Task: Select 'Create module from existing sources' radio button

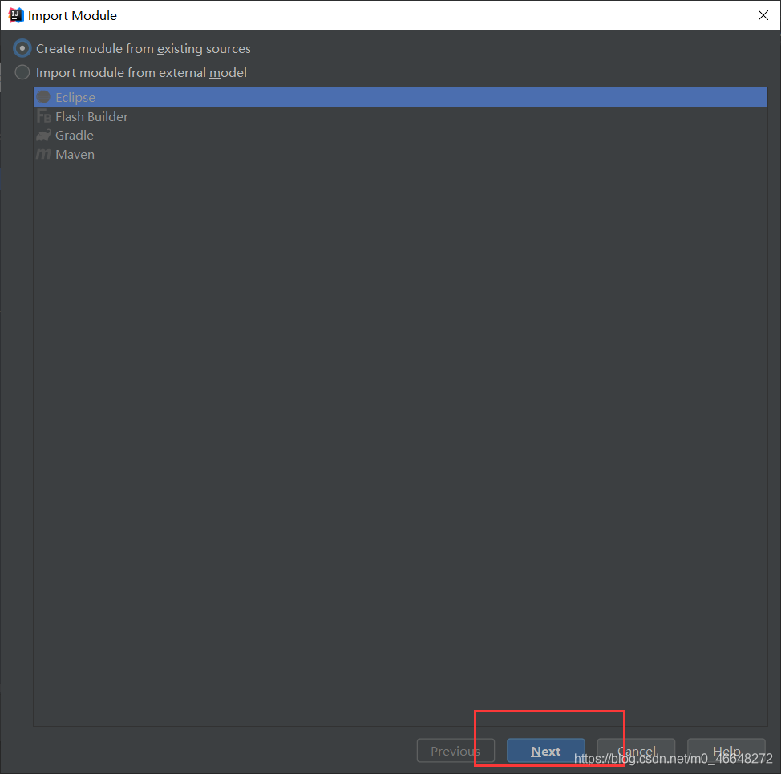Action: 22,48
